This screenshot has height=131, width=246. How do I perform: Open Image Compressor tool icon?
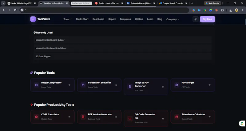tap(36, 85)
